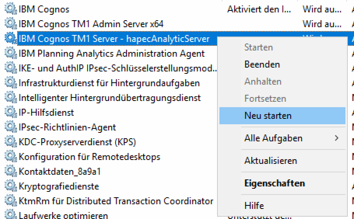
Task: Open Eigenschaften from the context menu
Action: pyautogui.click(x=274, y=183)
